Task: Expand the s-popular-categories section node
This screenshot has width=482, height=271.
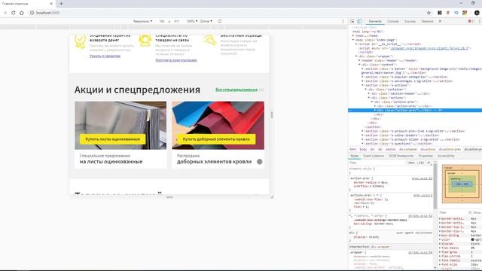Action: [362, 77]
